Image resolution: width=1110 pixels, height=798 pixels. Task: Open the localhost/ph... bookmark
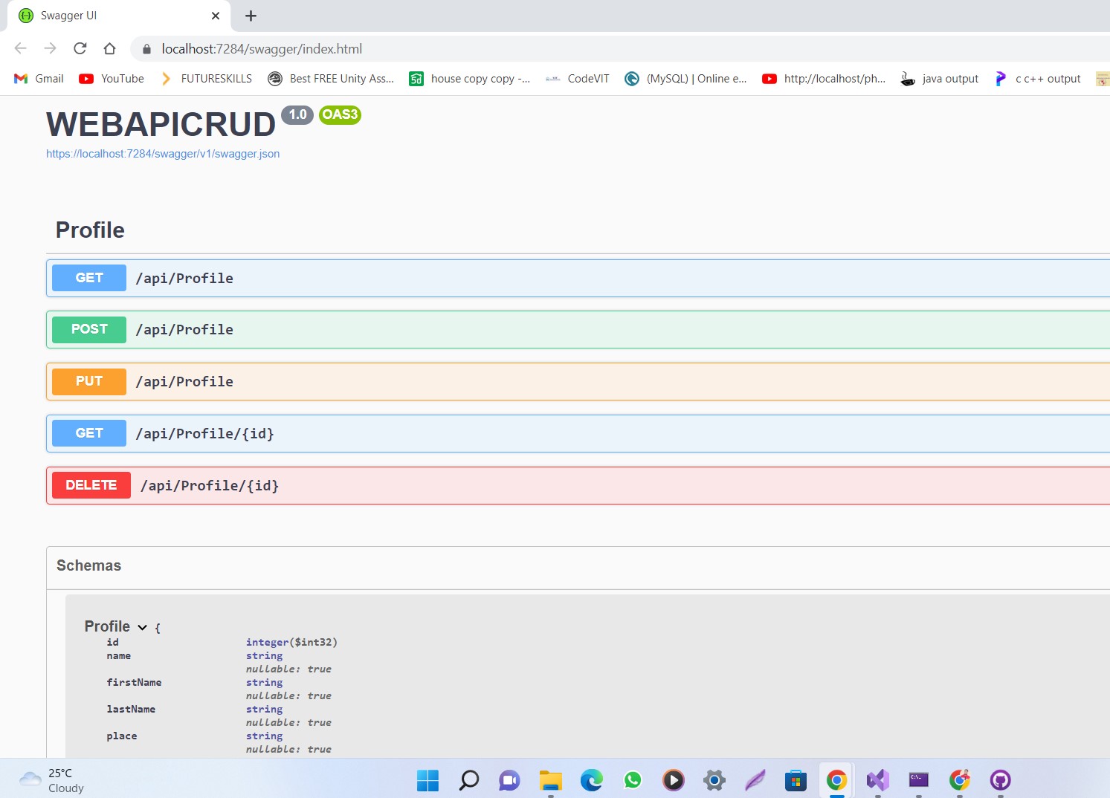(x=824, y=79)
